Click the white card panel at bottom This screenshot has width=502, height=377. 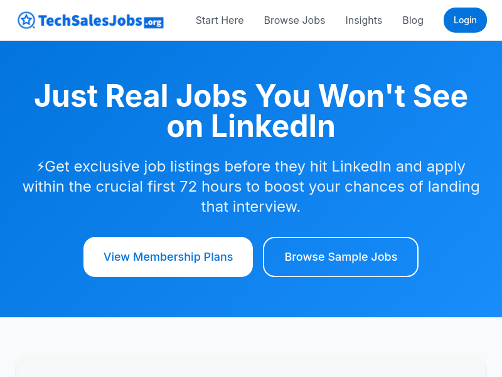coord(251,368)
